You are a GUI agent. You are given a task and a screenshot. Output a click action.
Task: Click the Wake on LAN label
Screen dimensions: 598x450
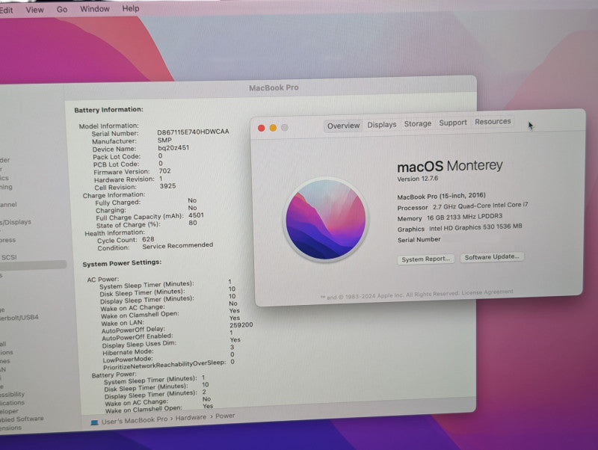(123, 323)
